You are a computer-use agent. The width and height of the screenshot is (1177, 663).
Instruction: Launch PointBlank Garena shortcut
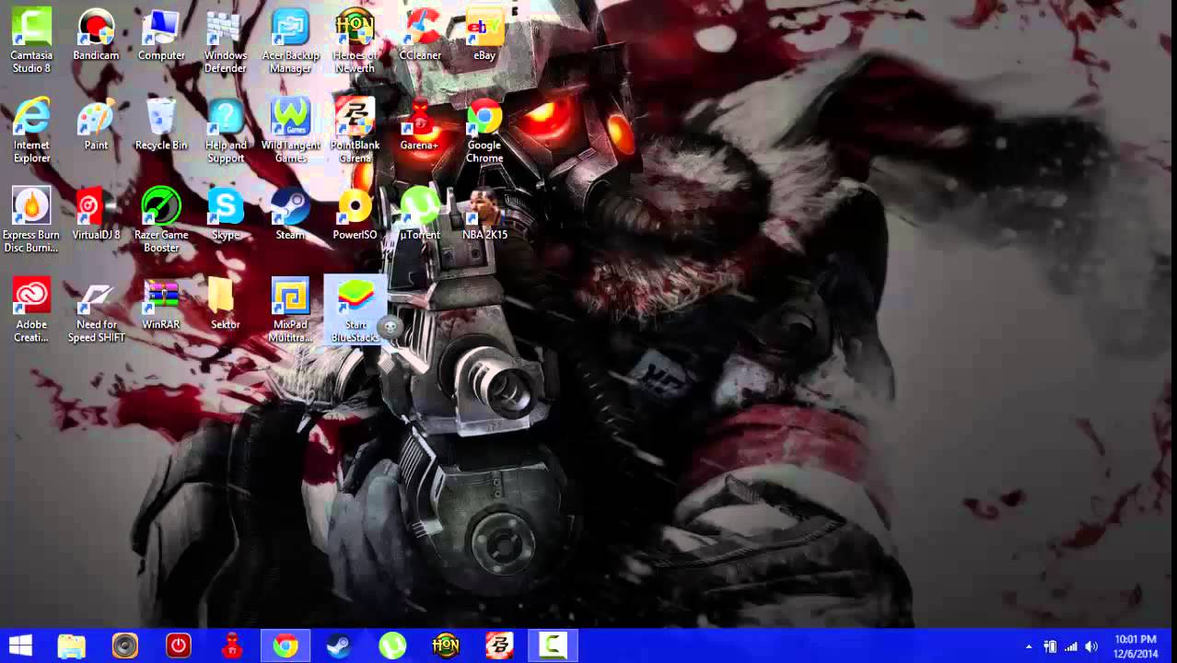click(355, 130)
